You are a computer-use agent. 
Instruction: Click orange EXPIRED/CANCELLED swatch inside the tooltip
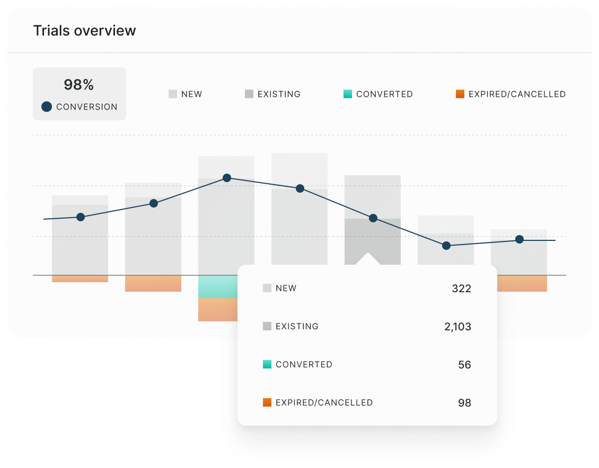pyautogui.click(x=267, y=402)
